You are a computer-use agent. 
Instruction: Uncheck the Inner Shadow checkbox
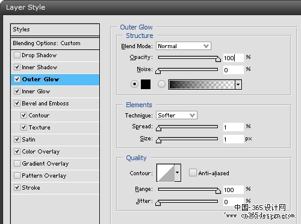(x=17, y=67)
